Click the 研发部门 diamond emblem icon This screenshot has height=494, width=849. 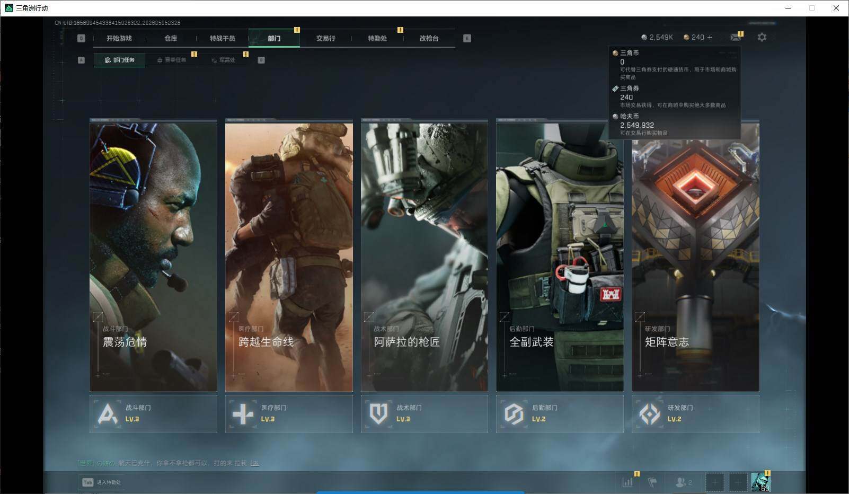[x=649, y=414]
